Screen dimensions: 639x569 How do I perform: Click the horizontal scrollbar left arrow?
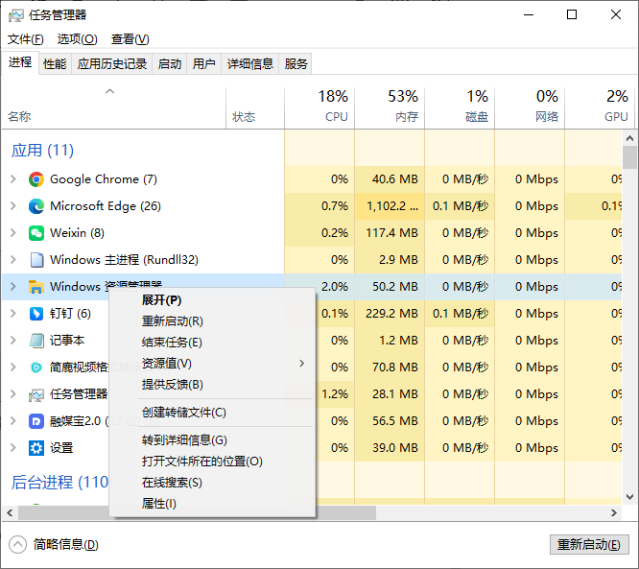11,513
